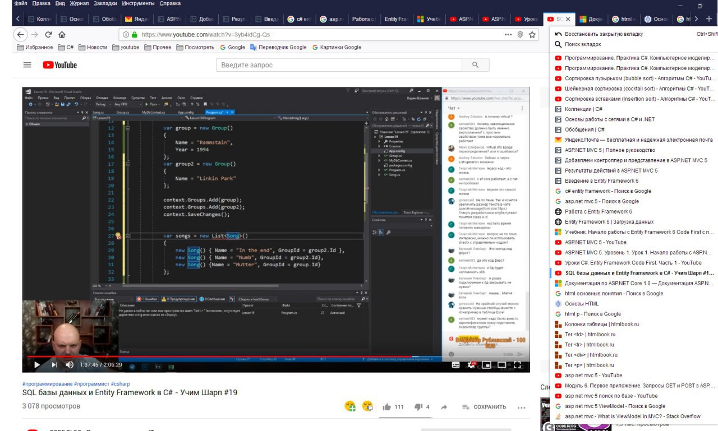This screenshot has width=718, height=431.
Task: Go back with browser back arrow
Action: tap(21, 34)
